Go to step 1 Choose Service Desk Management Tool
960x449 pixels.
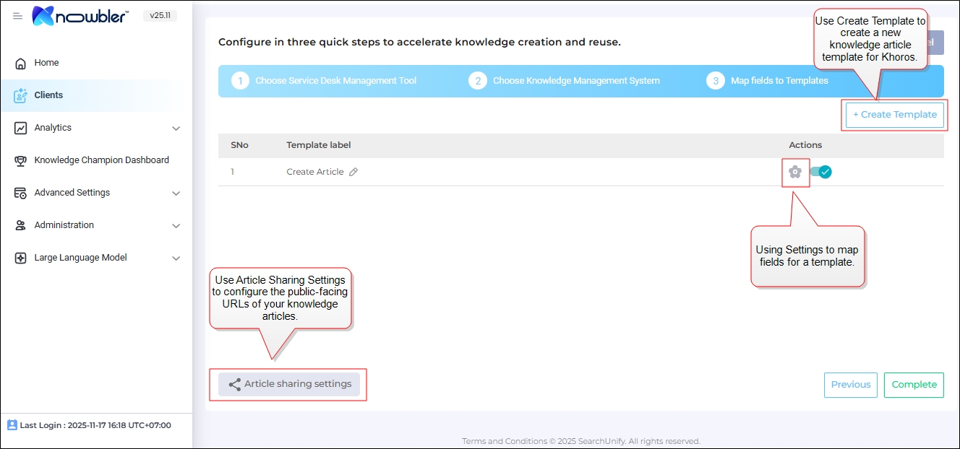click(324, 81)
